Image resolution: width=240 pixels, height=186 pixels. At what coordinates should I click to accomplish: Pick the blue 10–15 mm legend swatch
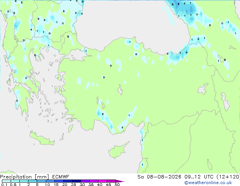click(50, 181)
